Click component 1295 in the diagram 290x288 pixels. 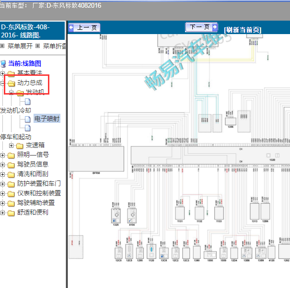coord(140,253)
